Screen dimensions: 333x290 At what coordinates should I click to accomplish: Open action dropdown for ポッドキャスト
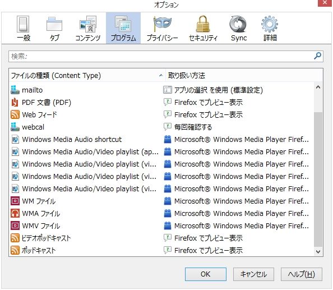click(238, 250)
